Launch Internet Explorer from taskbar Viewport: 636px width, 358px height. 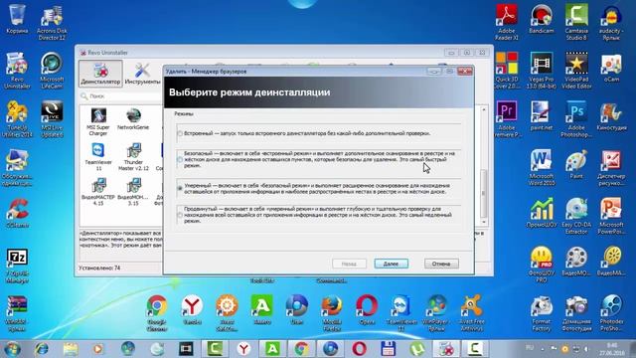click(x=42, y=349)
